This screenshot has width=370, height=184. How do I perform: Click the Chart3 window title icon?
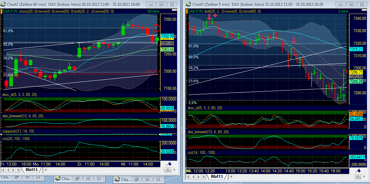(188, 4)
